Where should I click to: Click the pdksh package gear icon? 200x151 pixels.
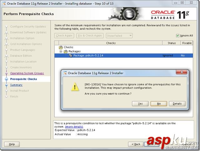[71, 56]
